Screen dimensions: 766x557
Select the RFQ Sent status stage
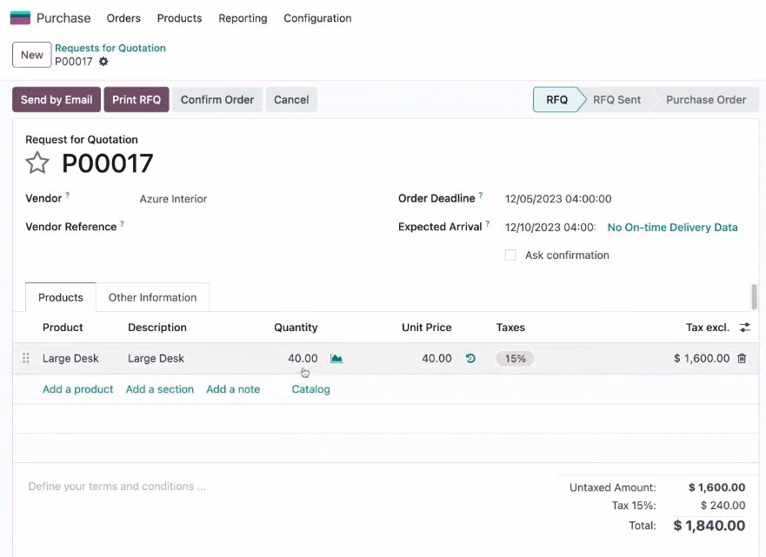616,100
